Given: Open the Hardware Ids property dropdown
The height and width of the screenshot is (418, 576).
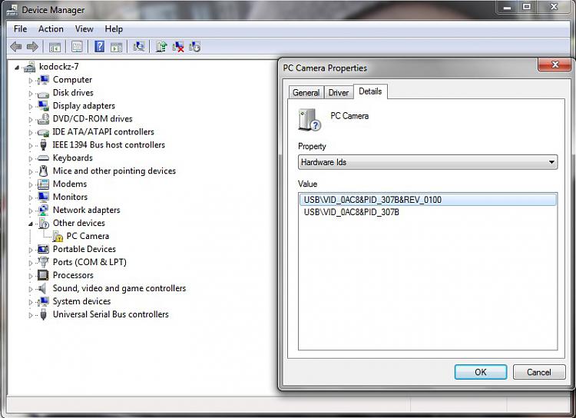Looking at the screenshot, I should point(428,162).
